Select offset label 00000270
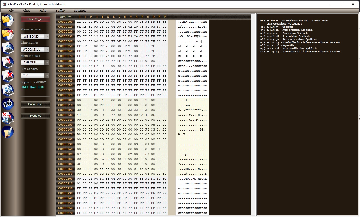The width and height of the screenshot is (360, 217). [65, 213]
